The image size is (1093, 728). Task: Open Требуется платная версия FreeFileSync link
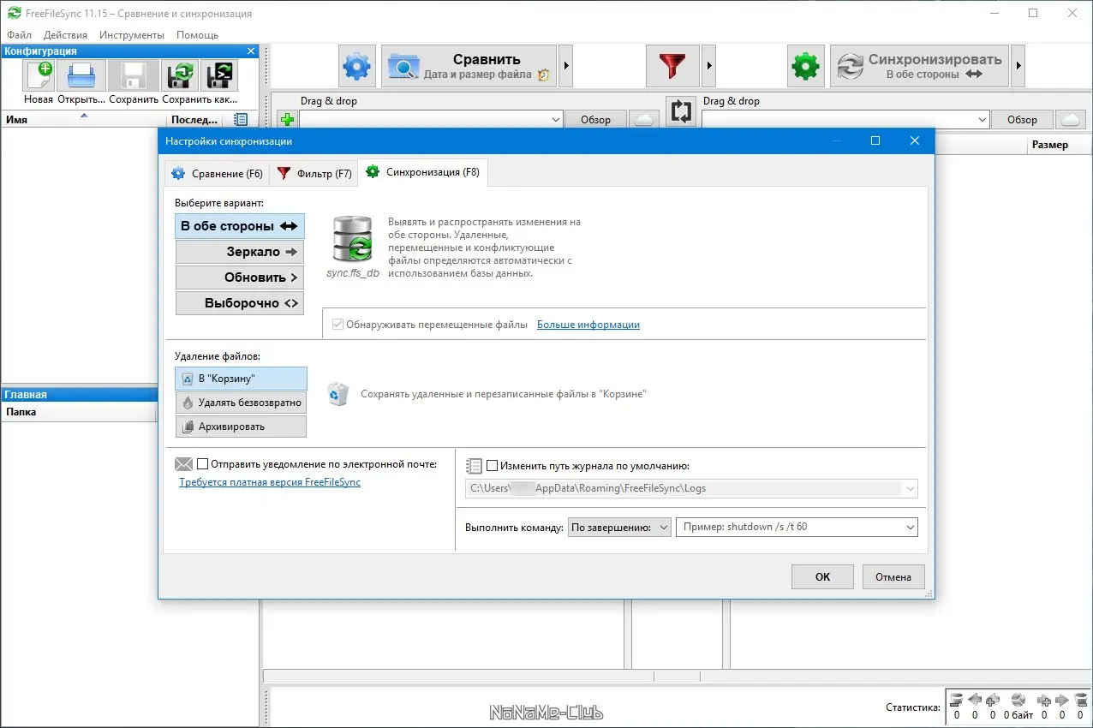(x=270, y=482)
